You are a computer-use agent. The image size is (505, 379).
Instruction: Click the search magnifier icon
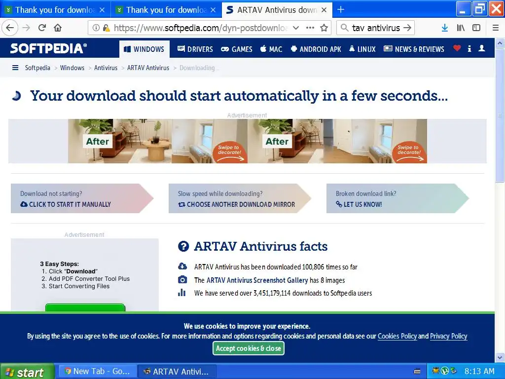344,28
